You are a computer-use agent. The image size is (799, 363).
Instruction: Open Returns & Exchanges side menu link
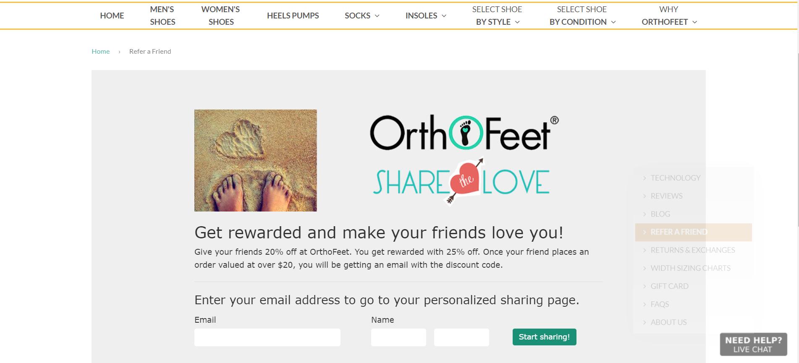coord(692,250)
